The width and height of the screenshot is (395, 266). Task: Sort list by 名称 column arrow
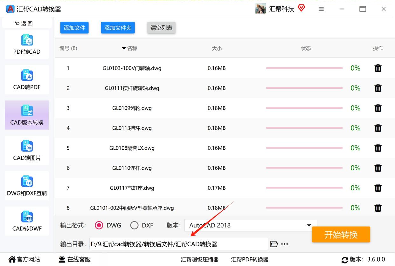(124, 48)
